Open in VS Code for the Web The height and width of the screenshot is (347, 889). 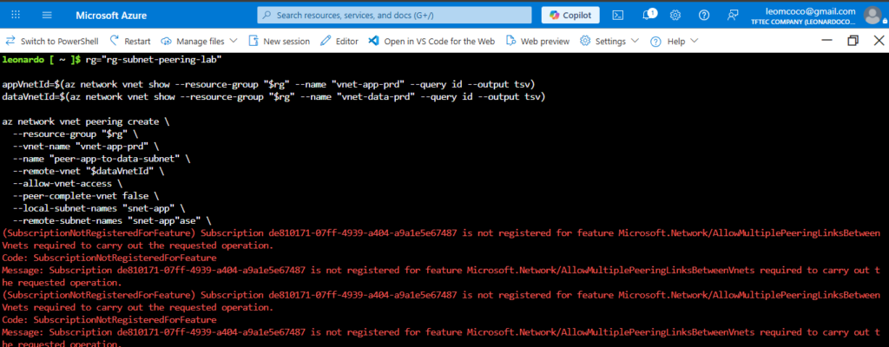431,41
